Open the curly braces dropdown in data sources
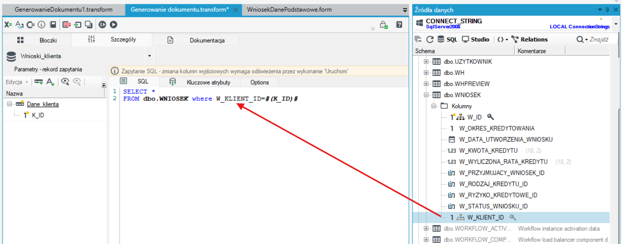The height and width of the screenshot is (244, 622). point(503,39)
